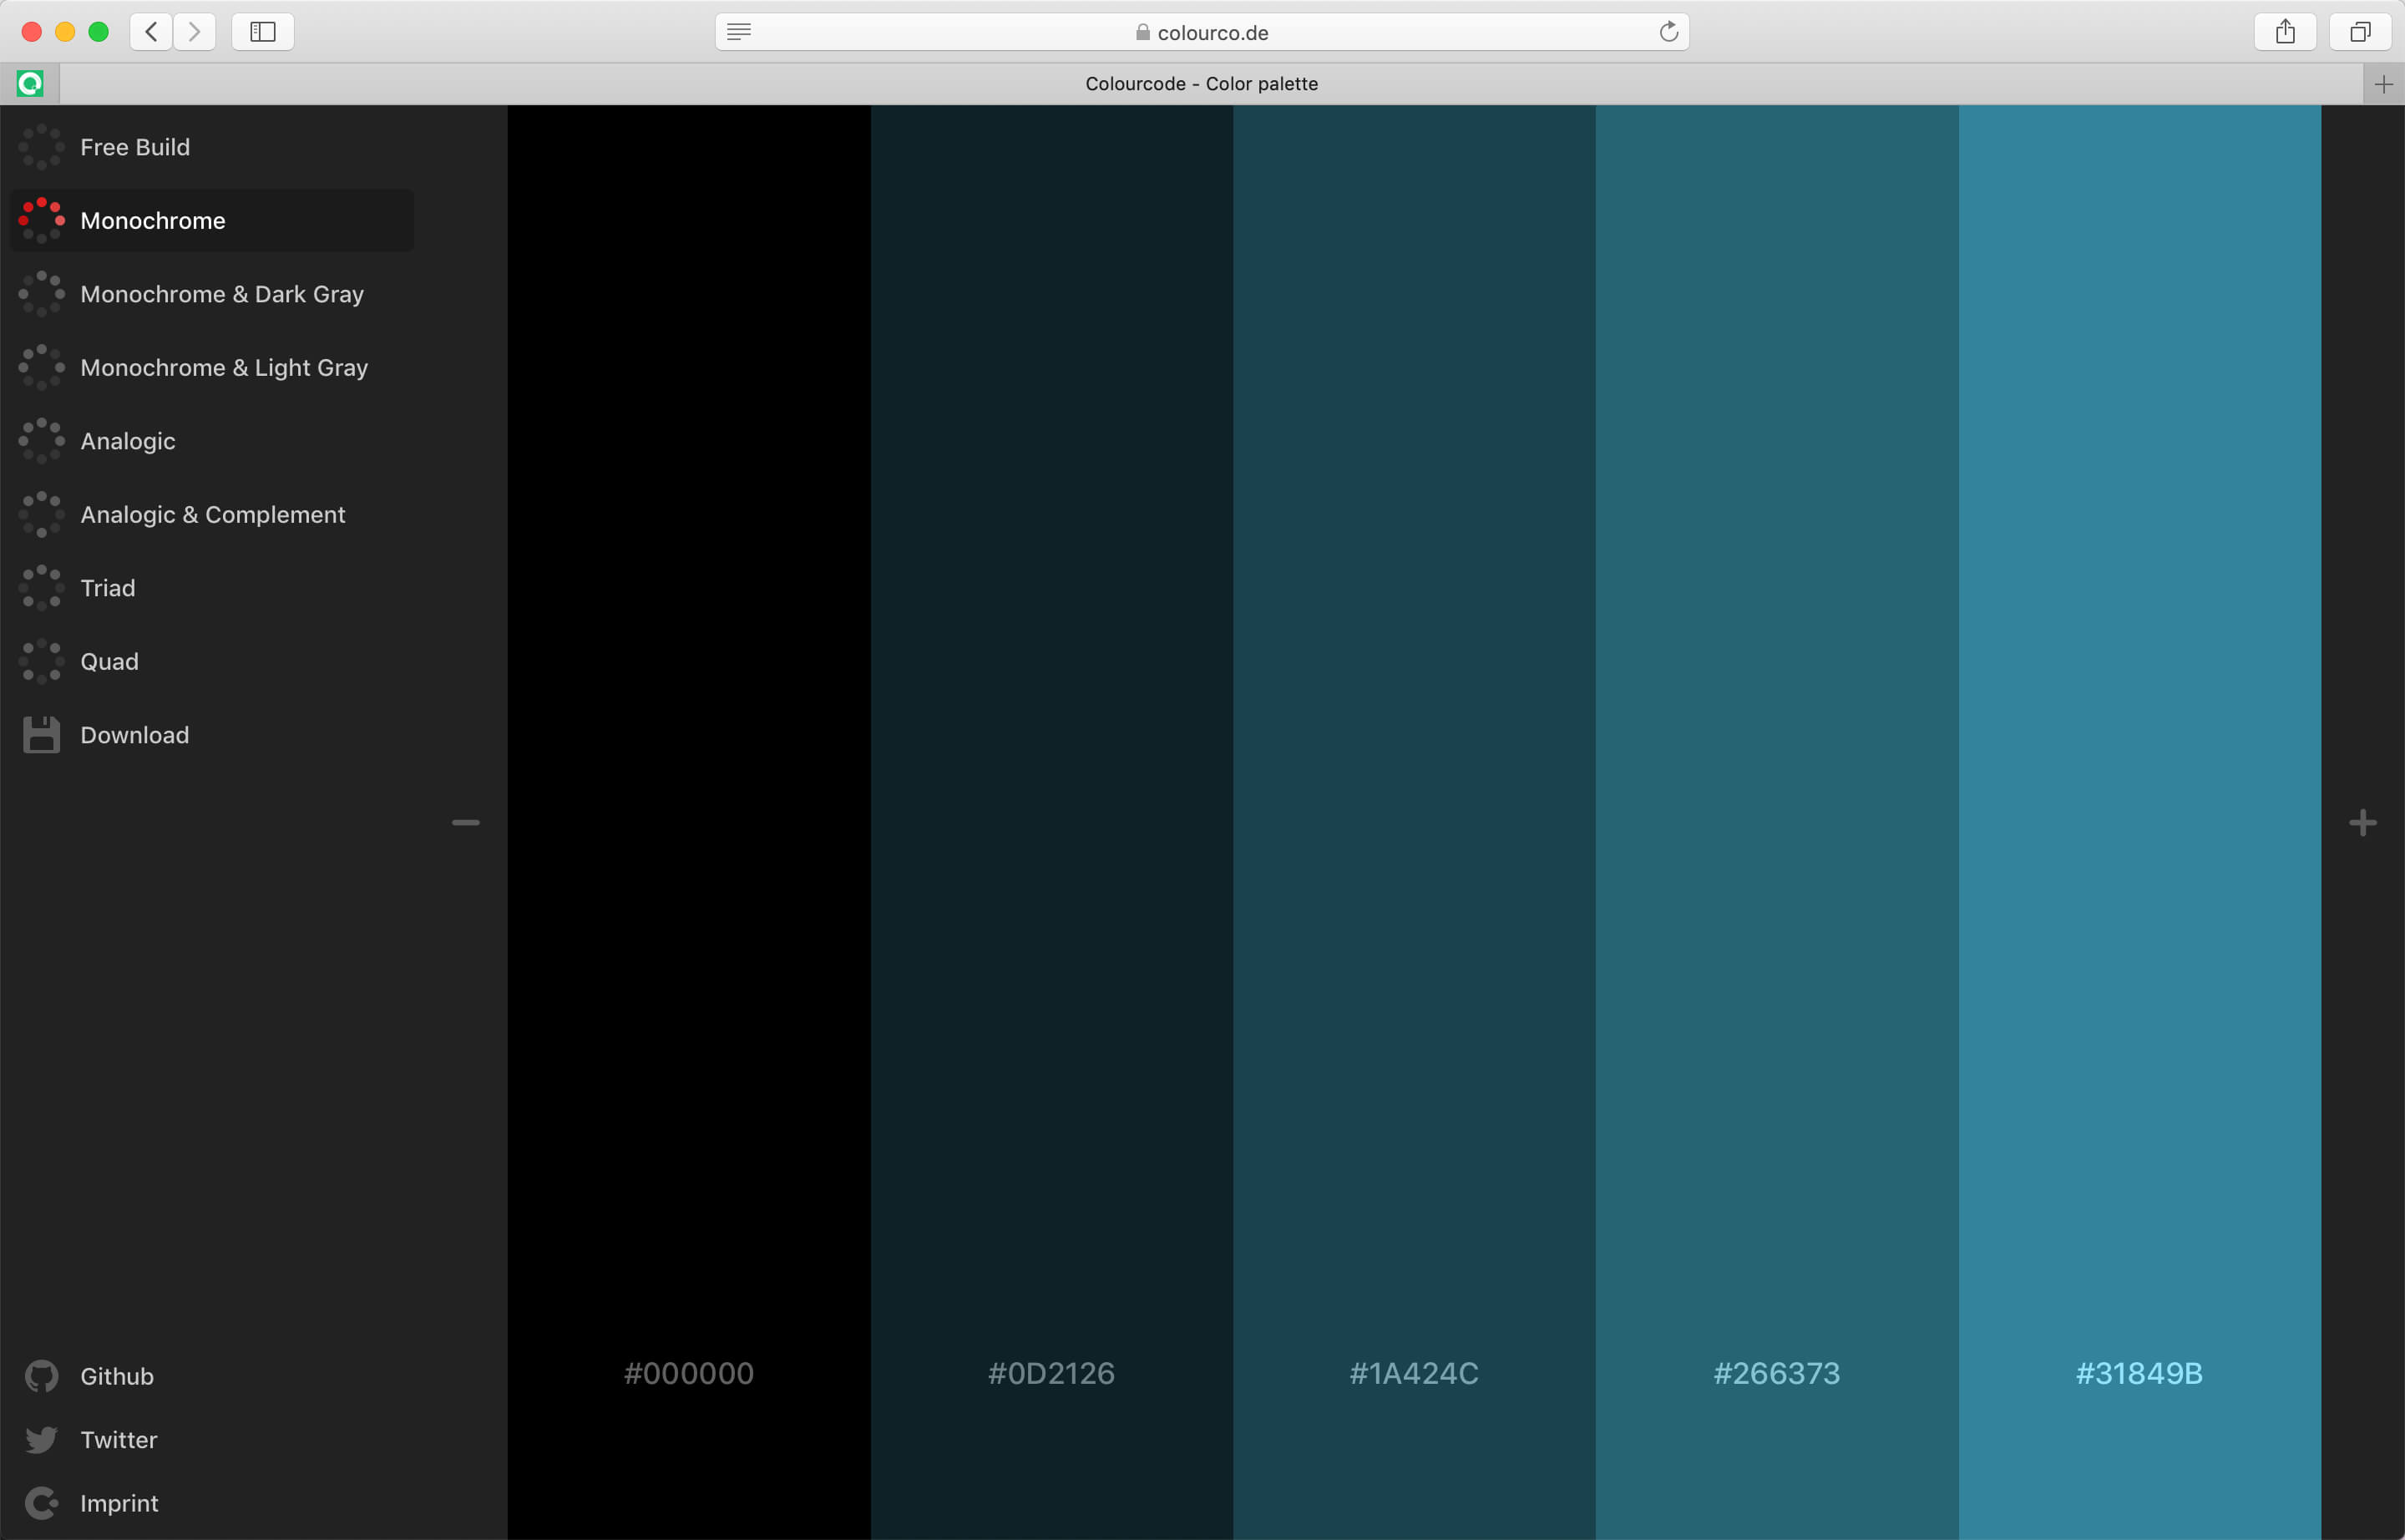Click the #1A424C hex code text
This screenshot has height=1540, width=2405.
(1414, 1373)
